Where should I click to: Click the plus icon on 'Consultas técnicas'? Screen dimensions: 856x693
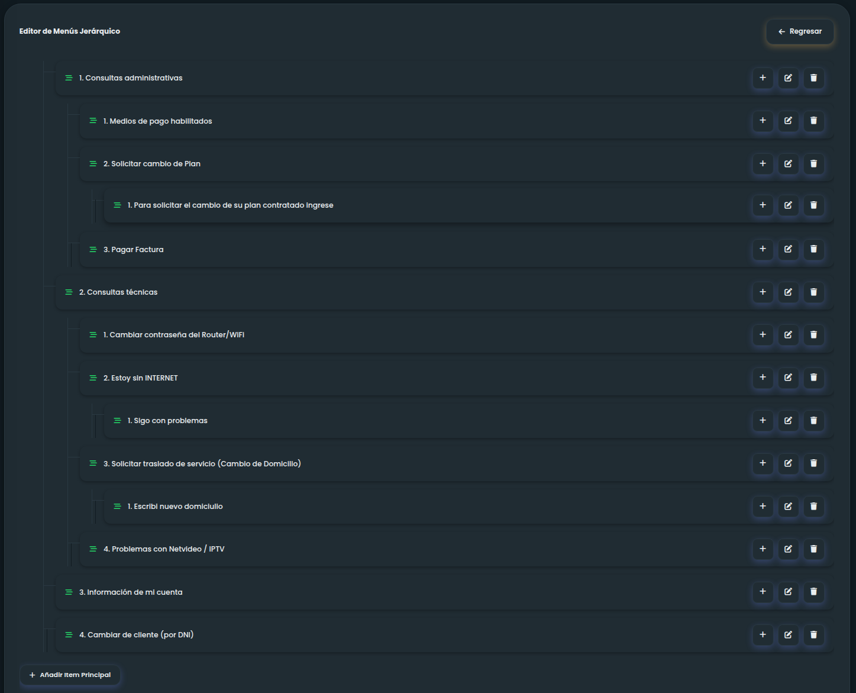(763, 292)
